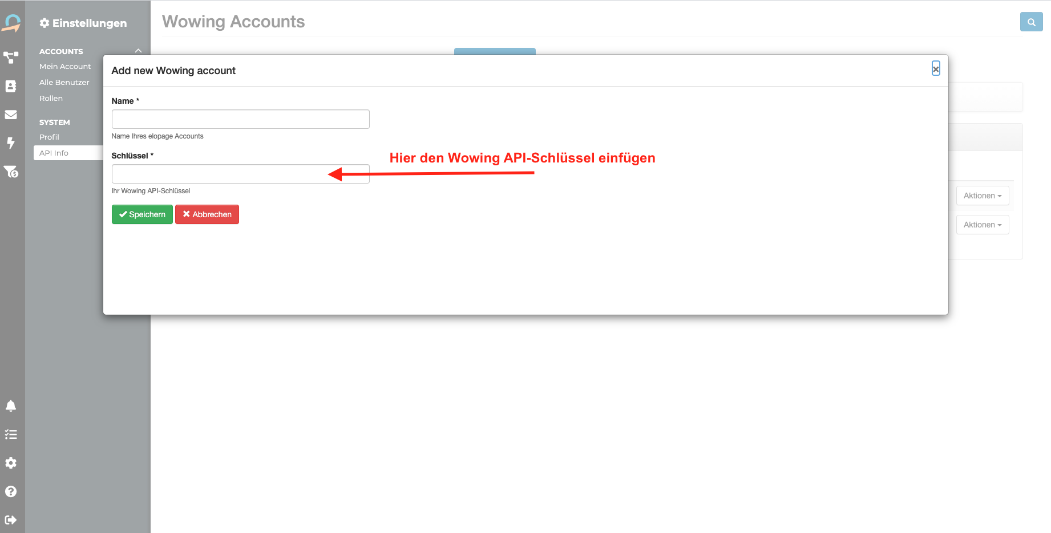This screenshot has width=1051, height=533.
Task: Collapse the ACCOUNTS section chevron
Action: pos(138,51)
